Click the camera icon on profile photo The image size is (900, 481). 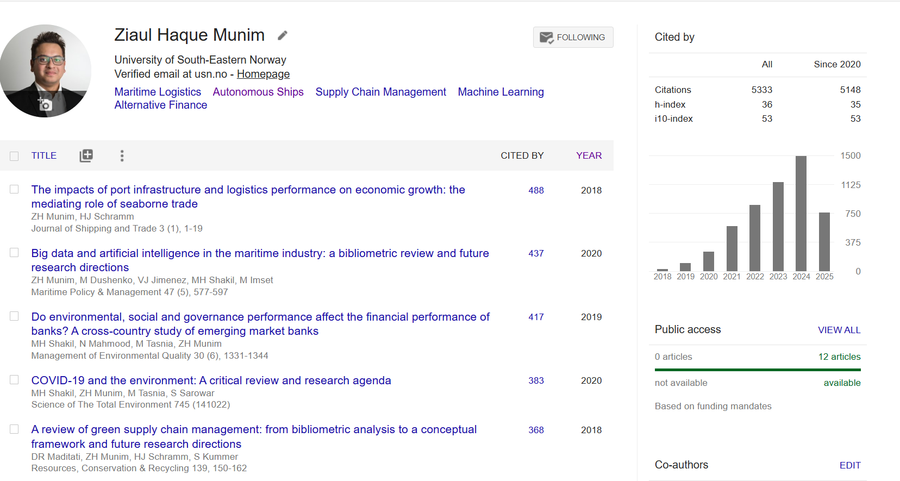pos(45,104)
